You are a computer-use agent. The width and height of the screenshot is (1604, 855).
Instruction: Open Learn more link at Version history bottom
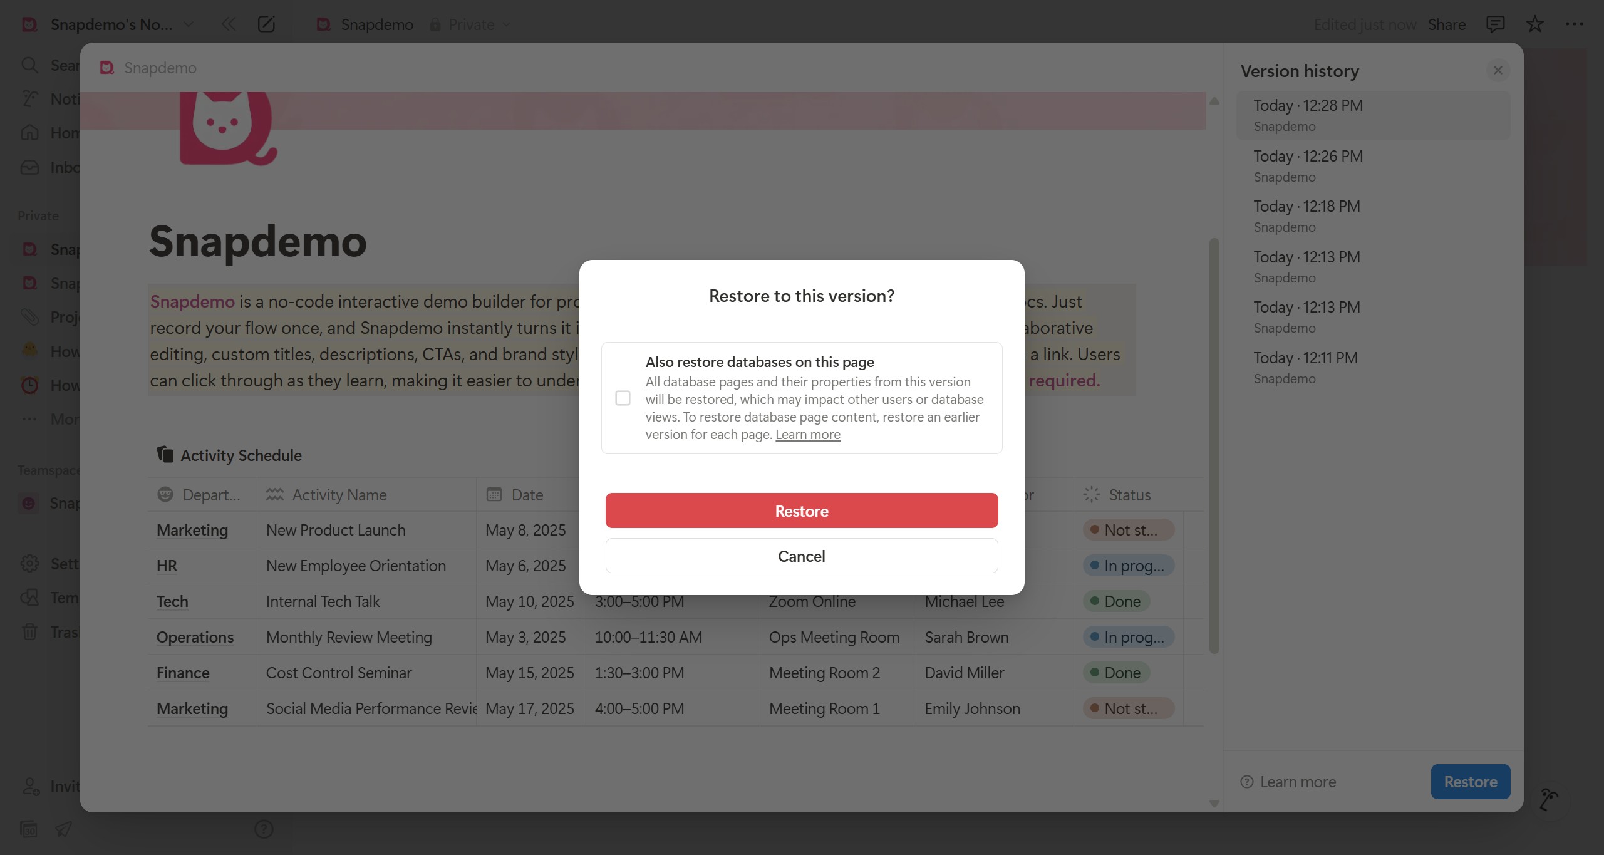click(x=1288, y=782)
